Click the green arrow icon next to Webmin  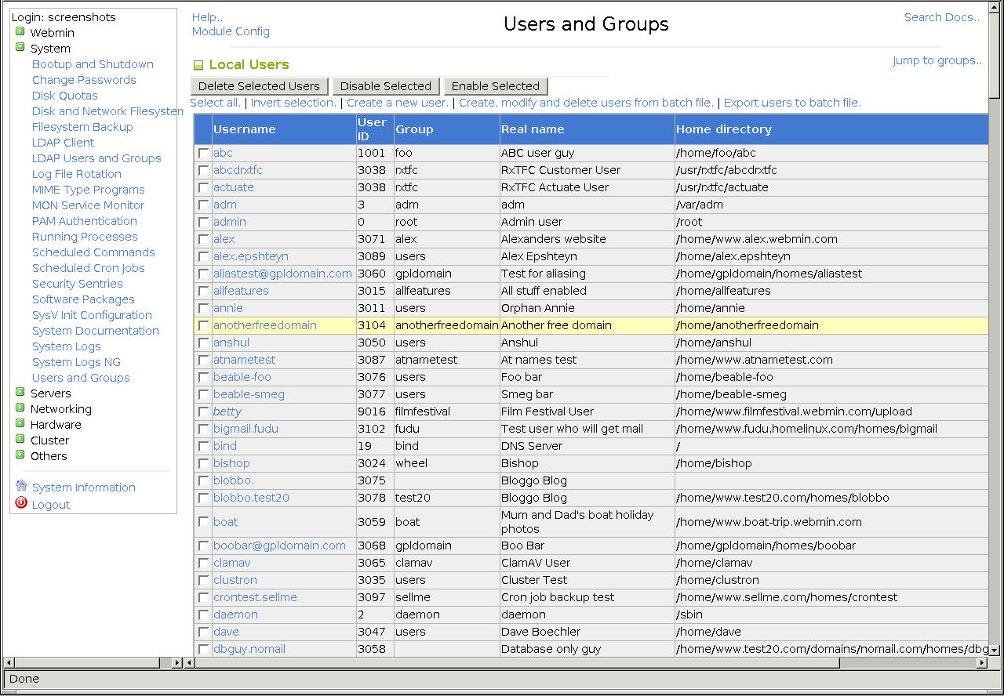pyautogui.click(x=20, y=32)
